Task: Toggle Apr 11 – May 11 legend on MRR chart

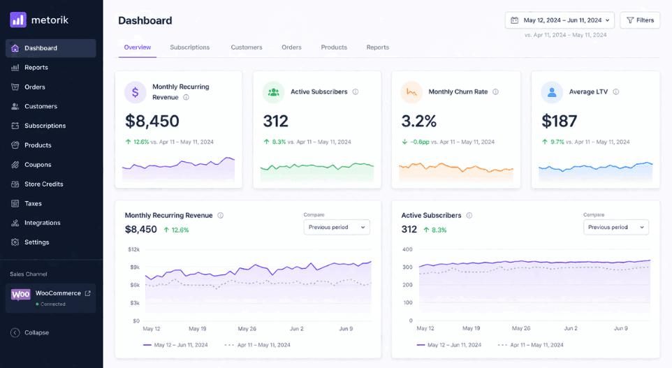Action: pos(258,345)
